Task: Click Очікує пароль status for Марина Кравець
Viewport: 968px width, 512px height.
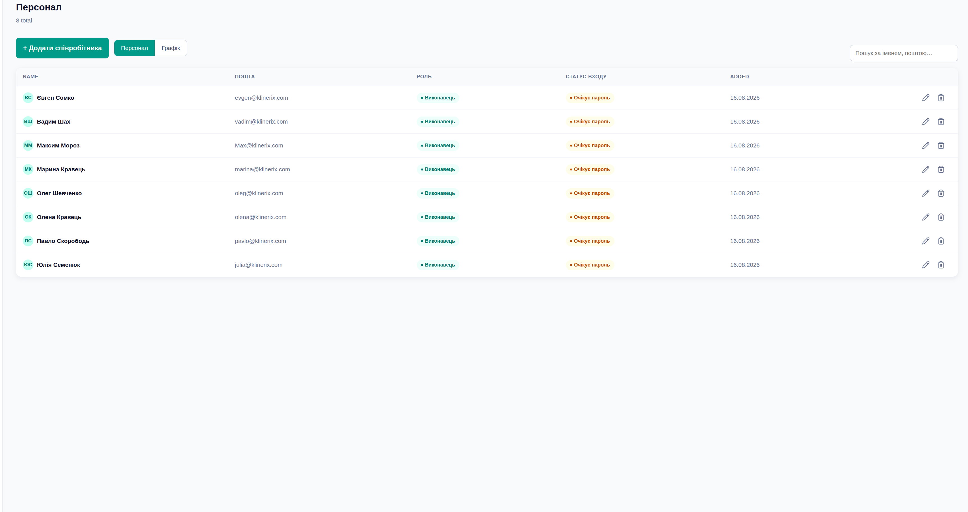Action: (x=590, y=169)
